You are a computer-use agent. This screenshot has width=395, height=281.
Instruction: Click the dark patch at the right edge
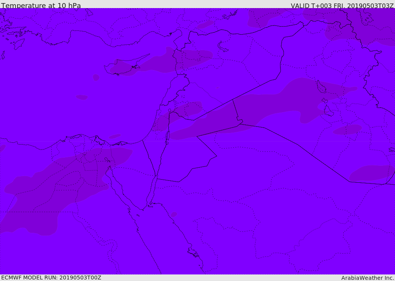pyautogui.click(x=370, y=173)
